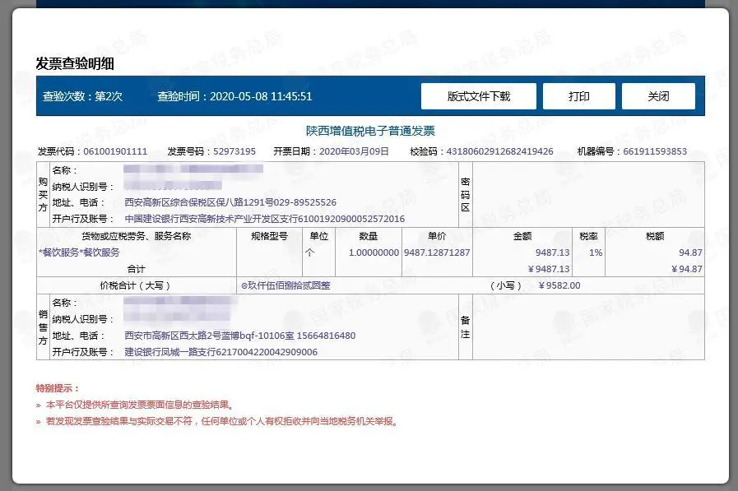Click the buyer's 开户行及账号 bank account

tap(263, 218)
